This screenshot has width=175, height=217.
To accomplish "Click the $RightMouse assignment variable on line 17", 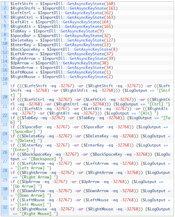I will click(23, 77).
